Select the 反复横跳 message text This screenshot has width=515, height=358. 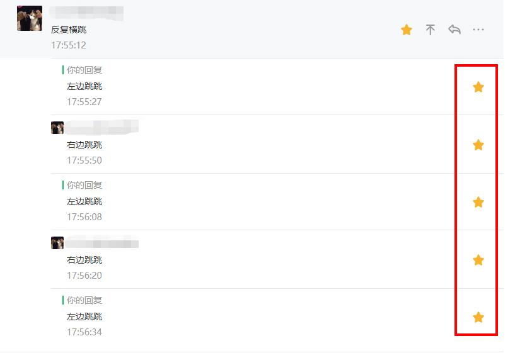(x=69, y=30)
